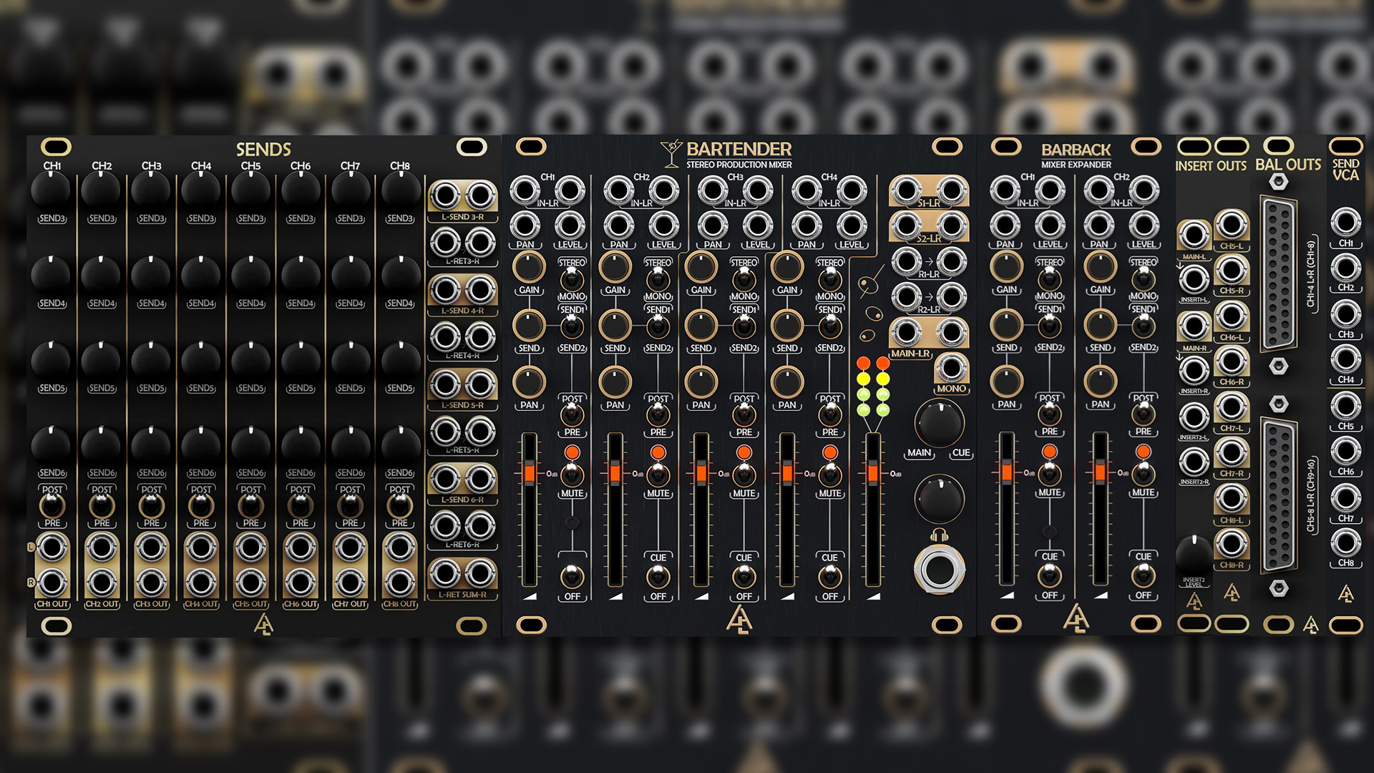Click the CH1 jack on Send VCA module
This screenshot has width=1374, height=773.
coord(1345,223)
